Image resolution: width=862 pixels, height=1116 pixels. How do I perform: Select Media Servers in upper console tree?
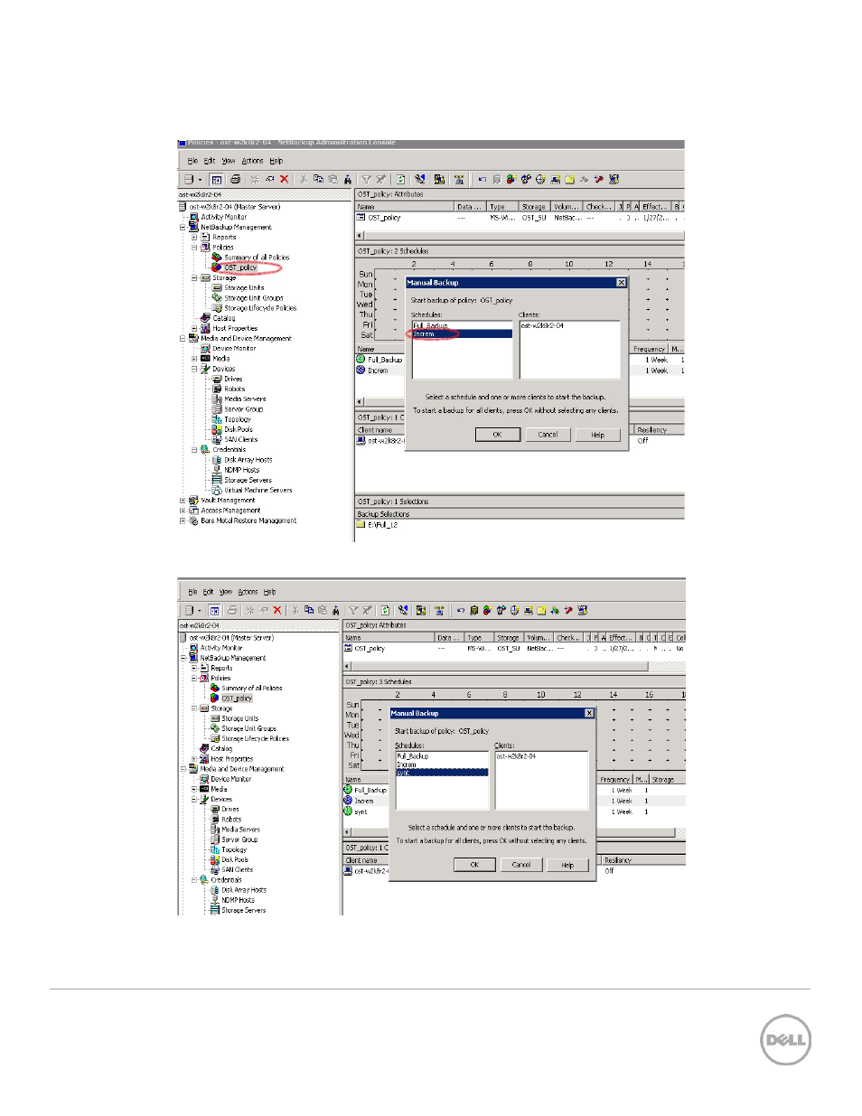point(245,399)
